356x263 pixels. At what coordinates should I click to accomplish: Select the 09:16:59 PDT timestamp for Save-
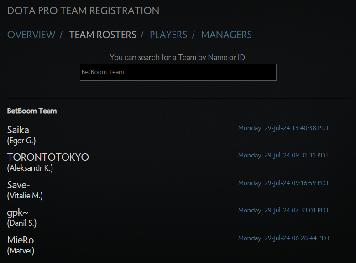pos(283,183)
